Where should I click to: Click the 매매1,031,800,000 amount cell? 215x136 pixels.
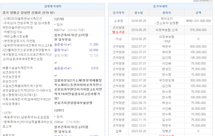point(198,21)
